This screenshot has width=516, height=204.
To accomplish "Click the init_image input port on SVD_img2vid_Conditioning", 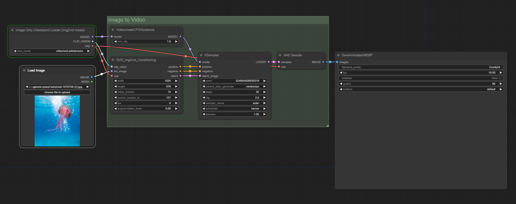I will click(x=112, y=71).
